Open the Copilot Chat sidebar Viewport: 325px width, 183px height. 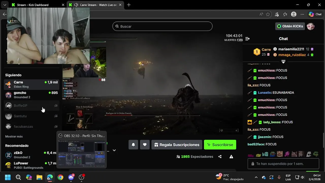pyautogui.click(x=315, y=14)
